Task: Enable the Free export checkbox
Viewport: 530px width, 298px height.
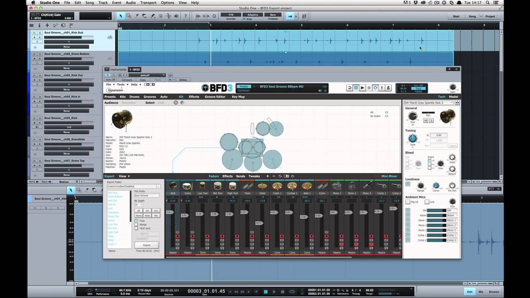Action: tap(136, 221)
